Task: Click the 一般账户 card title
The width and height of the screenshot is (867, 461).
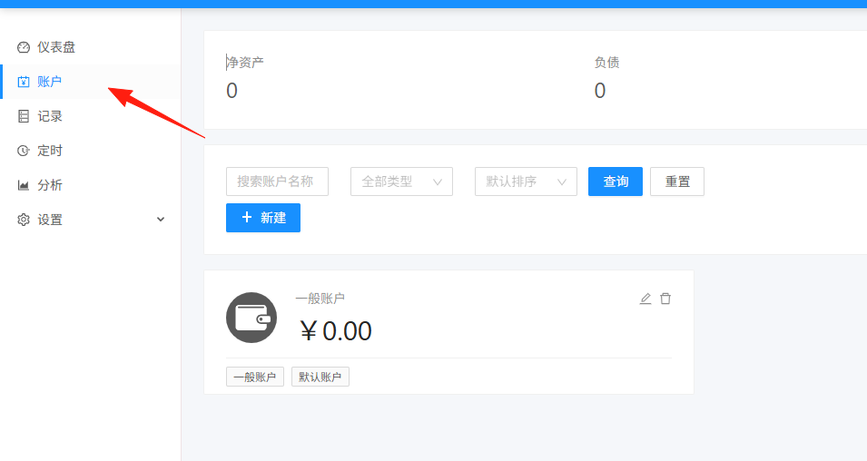Action: [320, 299]
